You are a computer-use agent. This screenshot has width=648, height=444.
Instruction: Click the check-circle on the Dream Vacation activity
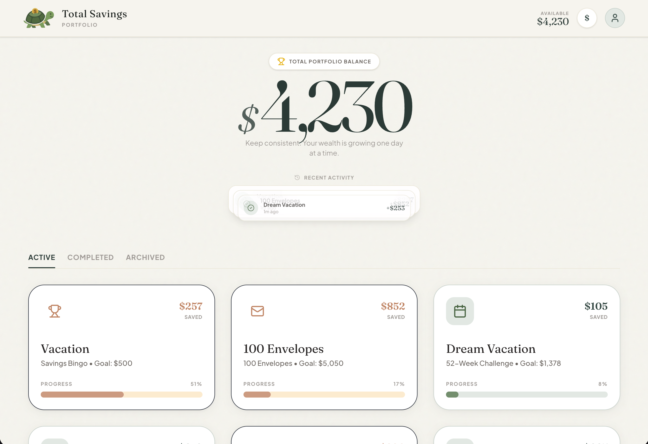coord(250,208)
